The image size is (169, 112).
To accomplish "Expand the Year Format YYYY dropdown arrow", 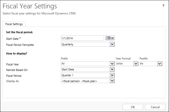I will pos(136,64).
